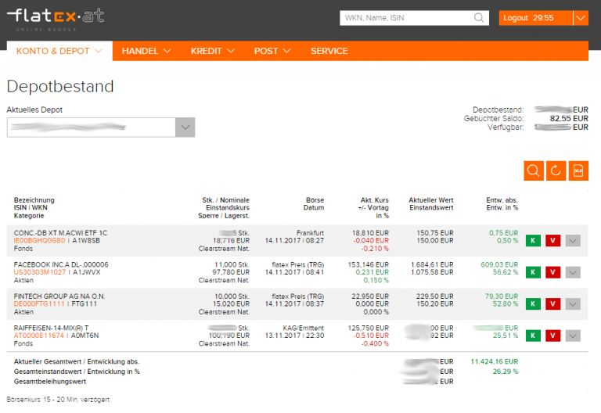Click the orange search icon above the table
The image size is (601, 413).
coord(534,171)
